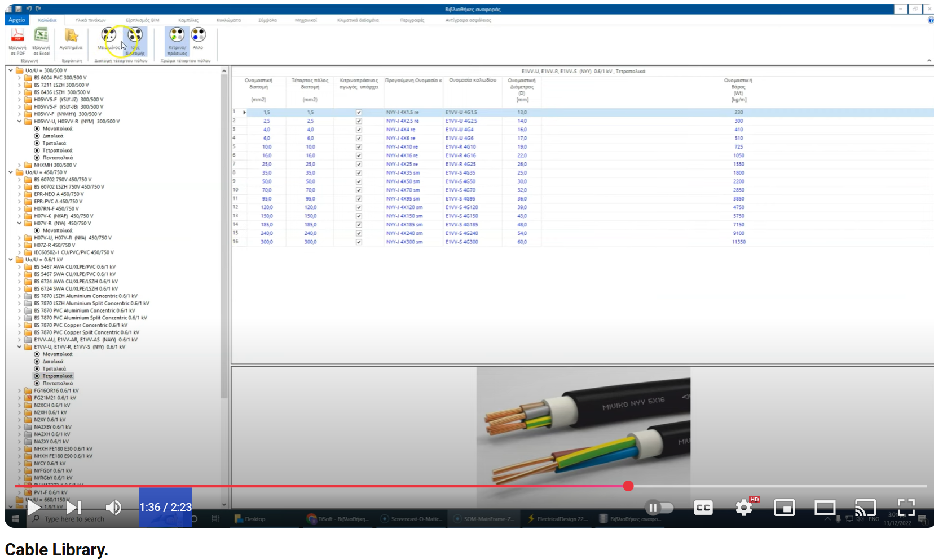Open the Αρχείο menu

[16, 20]
